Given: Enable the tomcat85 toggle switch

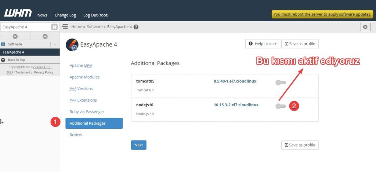Looking at the screenshot, I should click(281, 83).
